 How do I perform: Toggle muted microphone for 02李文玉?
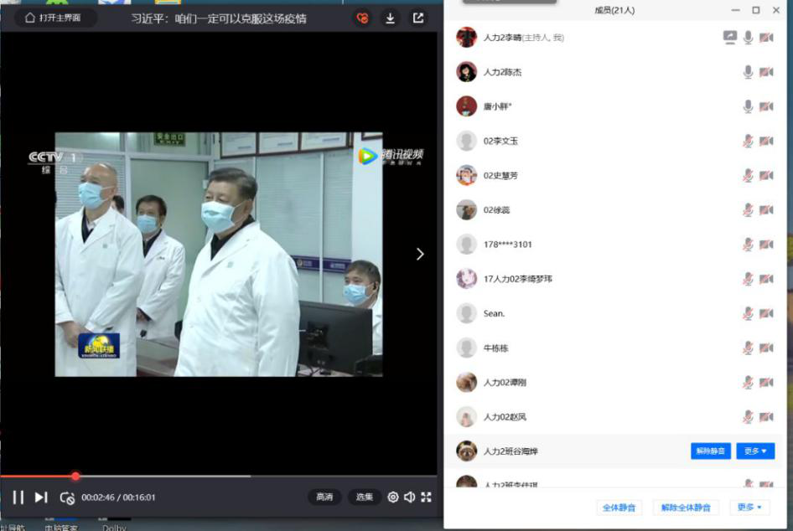pos(748,141)
